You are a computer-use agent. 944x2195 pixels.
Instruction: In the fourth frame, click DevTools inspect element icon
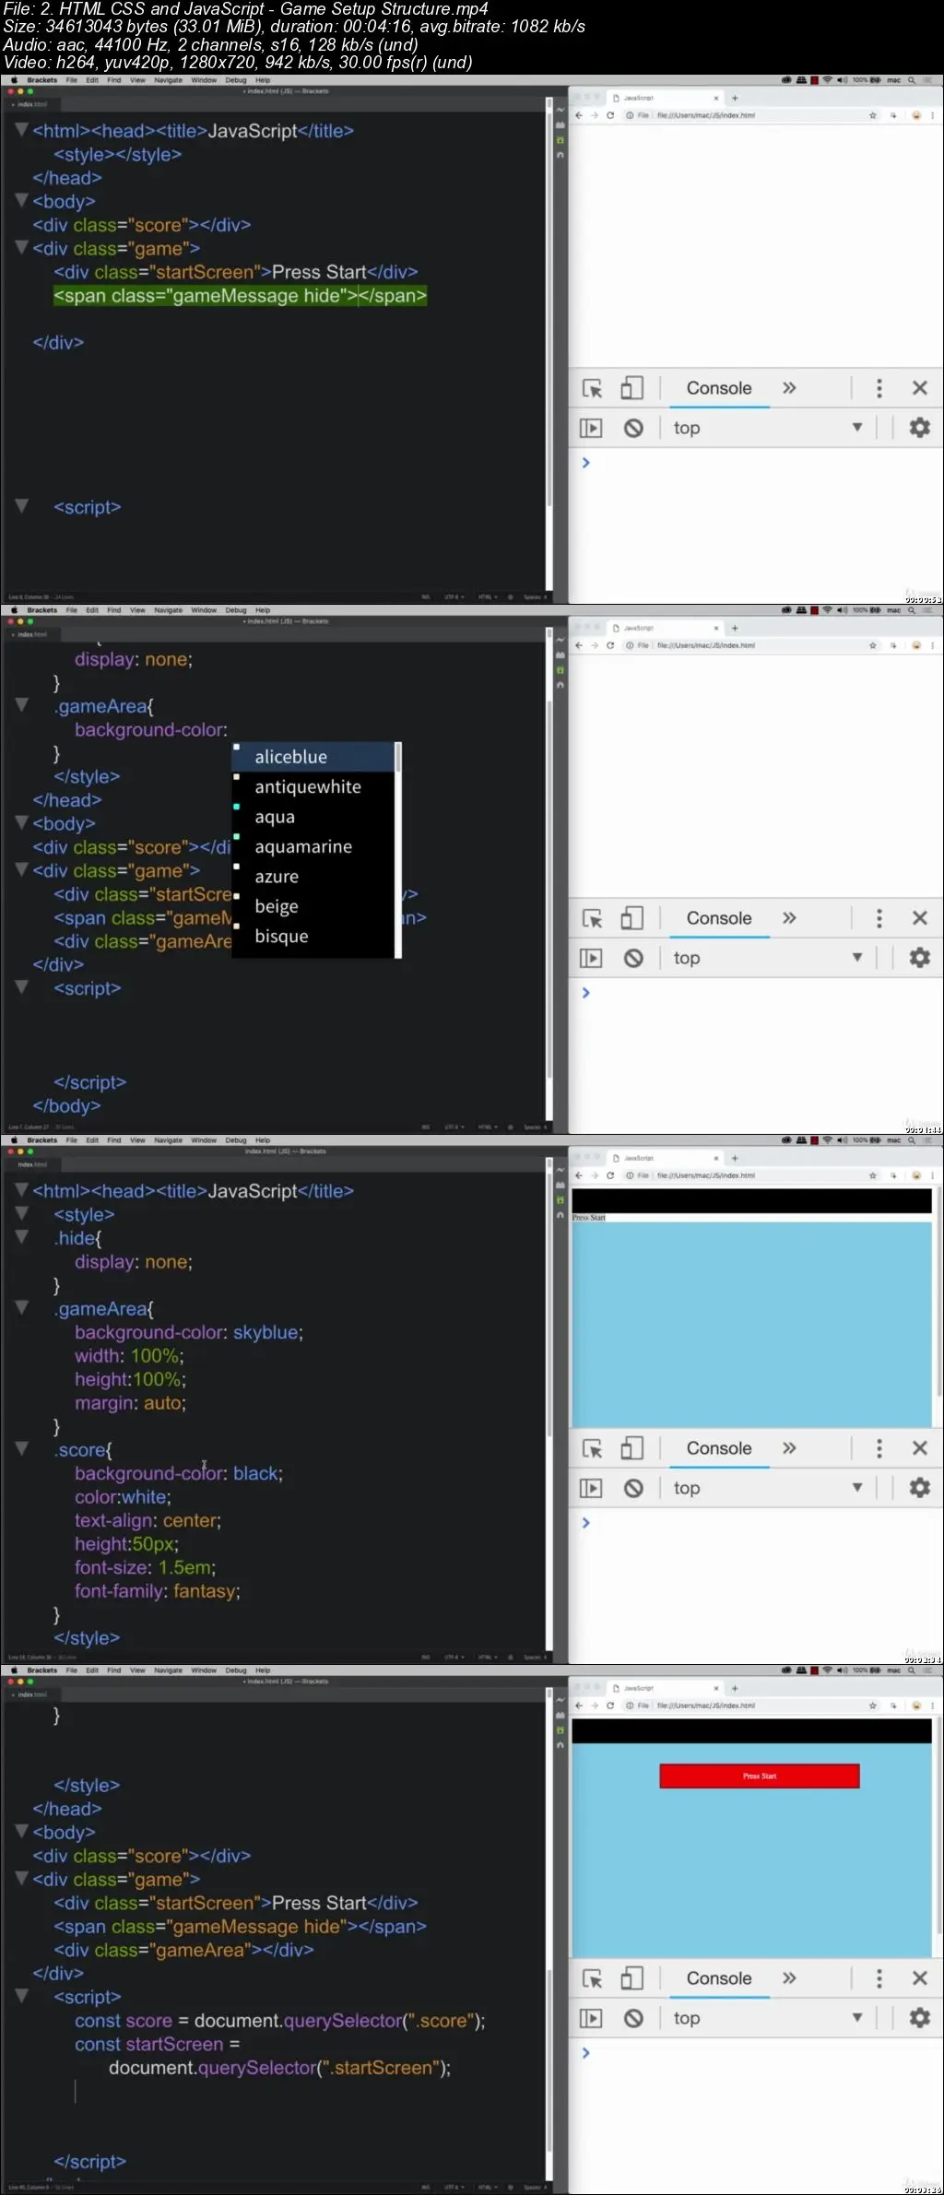pos(593,1978)
